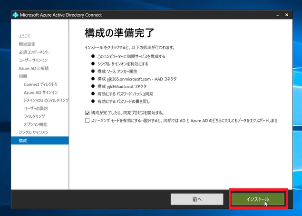Uncheck 構成が完了したら、同期プロセスを開始する checkbox
Screen dimensions: 302x216
click(x=87, y=113)
